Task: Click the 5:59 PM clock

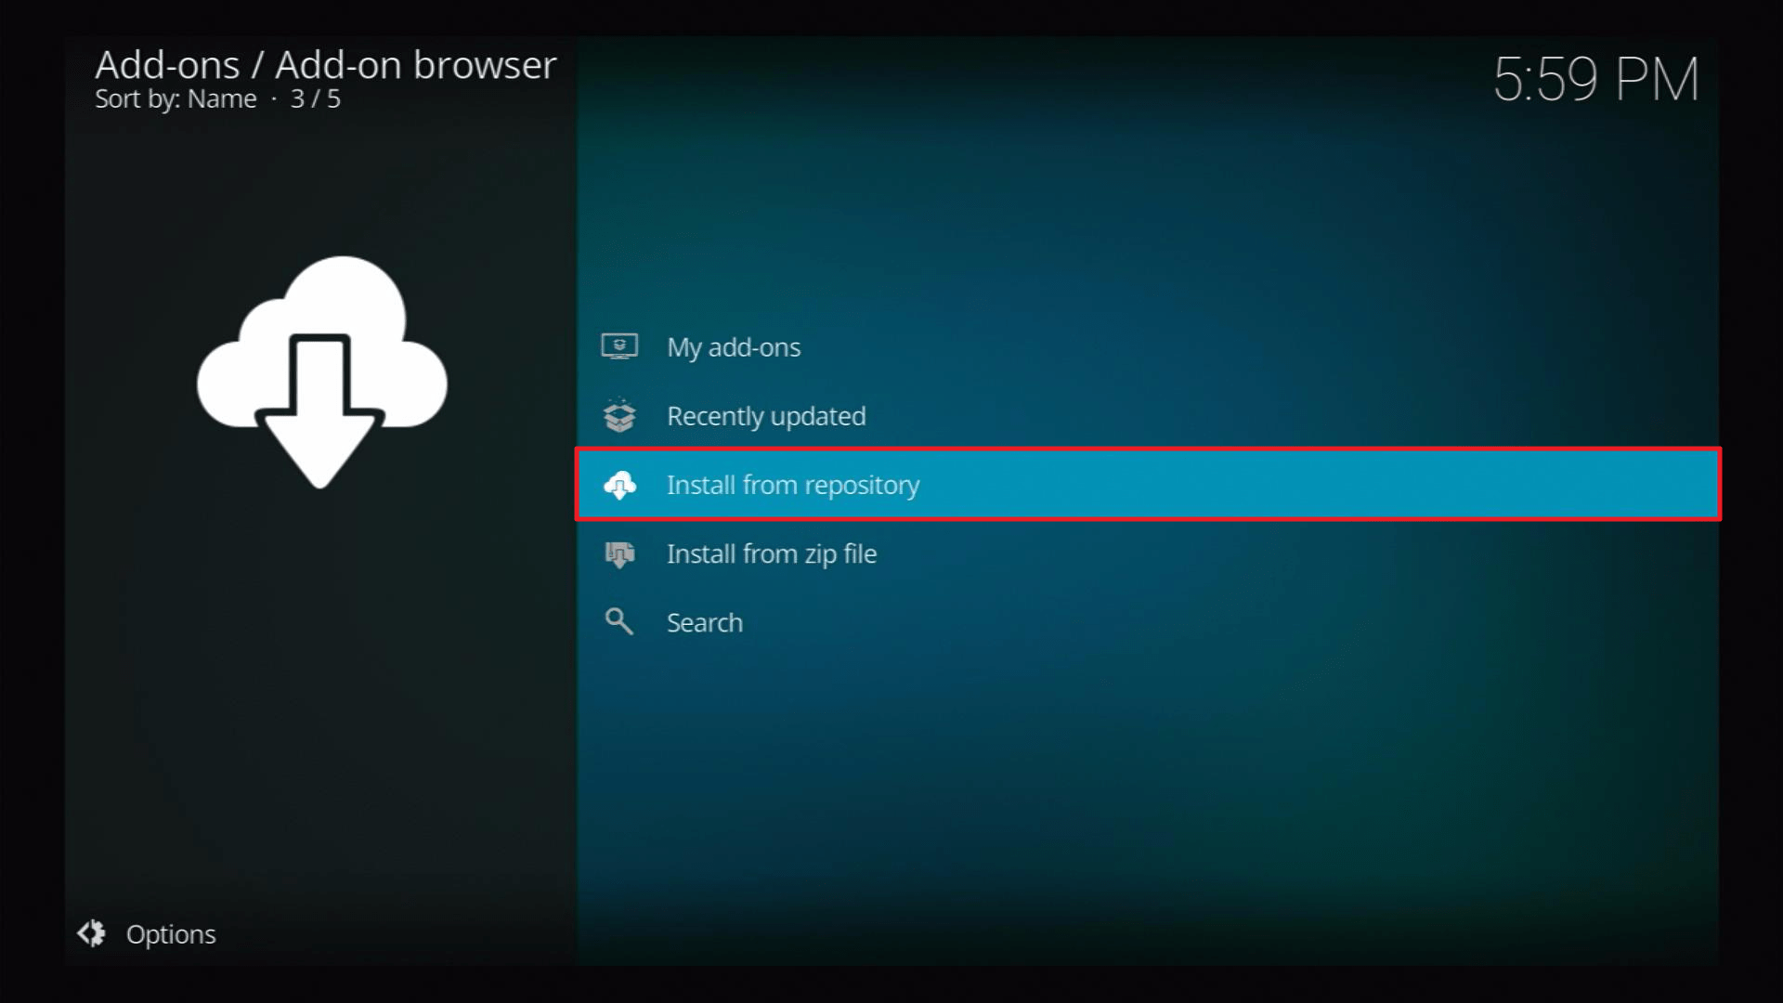Action: click(1595, 79)
